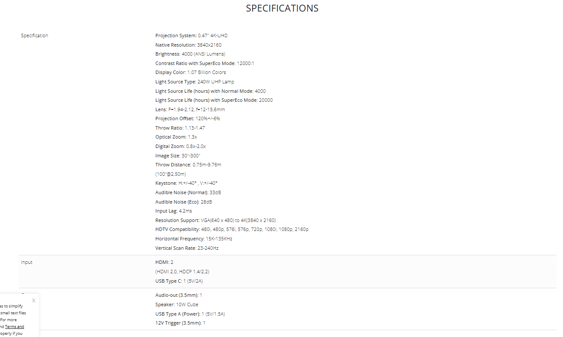Open the Terms and conditions link
The width and height of the screenshot is (563, 337).
[x=15, y=327]
